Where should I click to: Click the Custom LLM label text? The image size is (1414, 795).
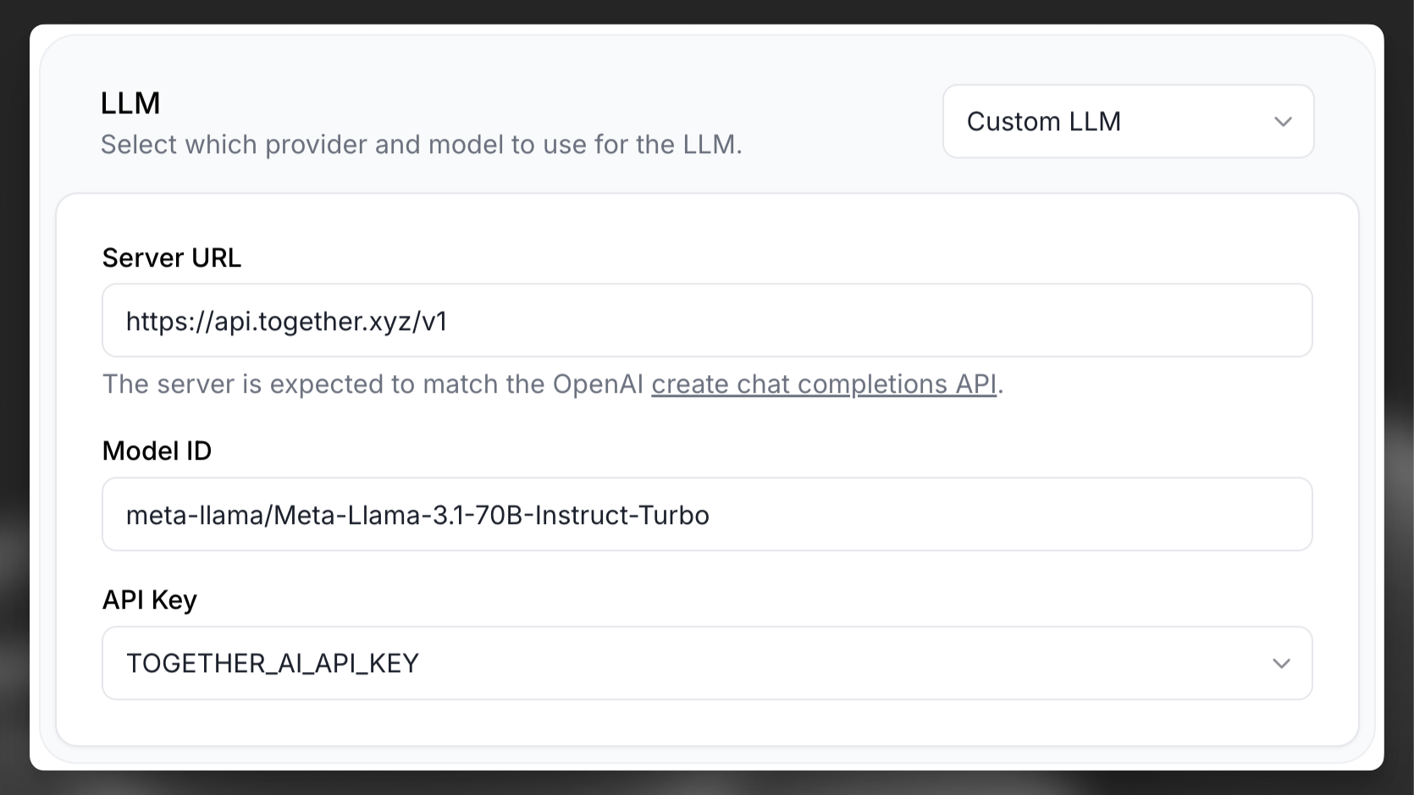[1043, 122]
